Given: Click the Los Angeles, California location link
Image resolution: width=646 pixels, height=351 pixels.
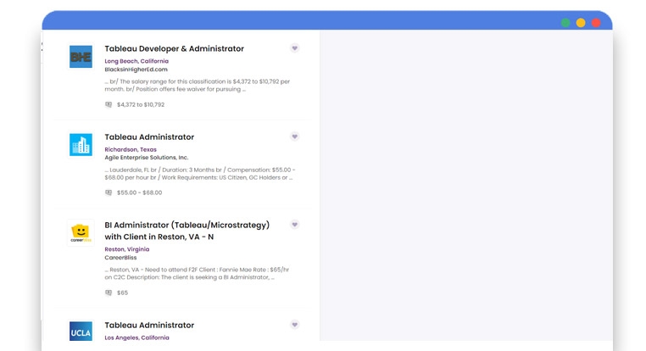Looking at the screenshot, I should pos(136,337).
